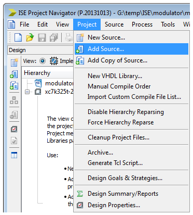Select Add Source... menu entry

tap(131, 49)
